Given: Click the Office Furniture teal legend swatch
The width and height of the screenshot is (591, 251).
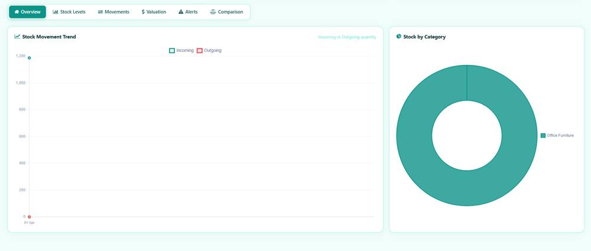Looking at the screenshot, I should click(x=543, y=136).
